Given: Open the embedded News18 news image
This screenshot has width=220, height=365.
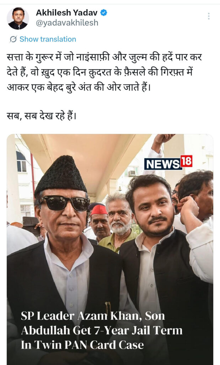Looking at the screenshot, I should (110, 249).
